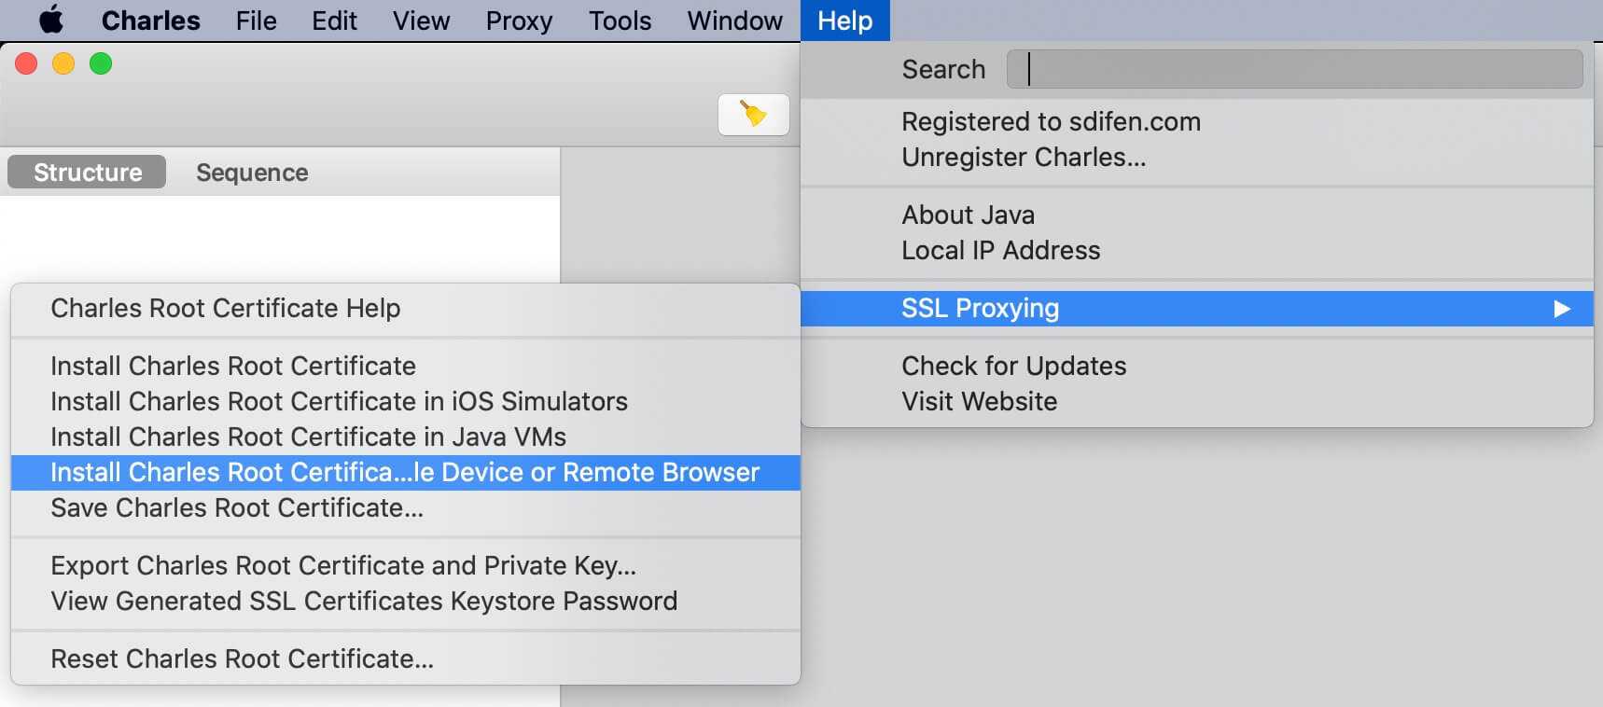The height and width of the screenshot is (707, 1603).
Task: Open the Tools menu
Action: (x=620, y=21)
